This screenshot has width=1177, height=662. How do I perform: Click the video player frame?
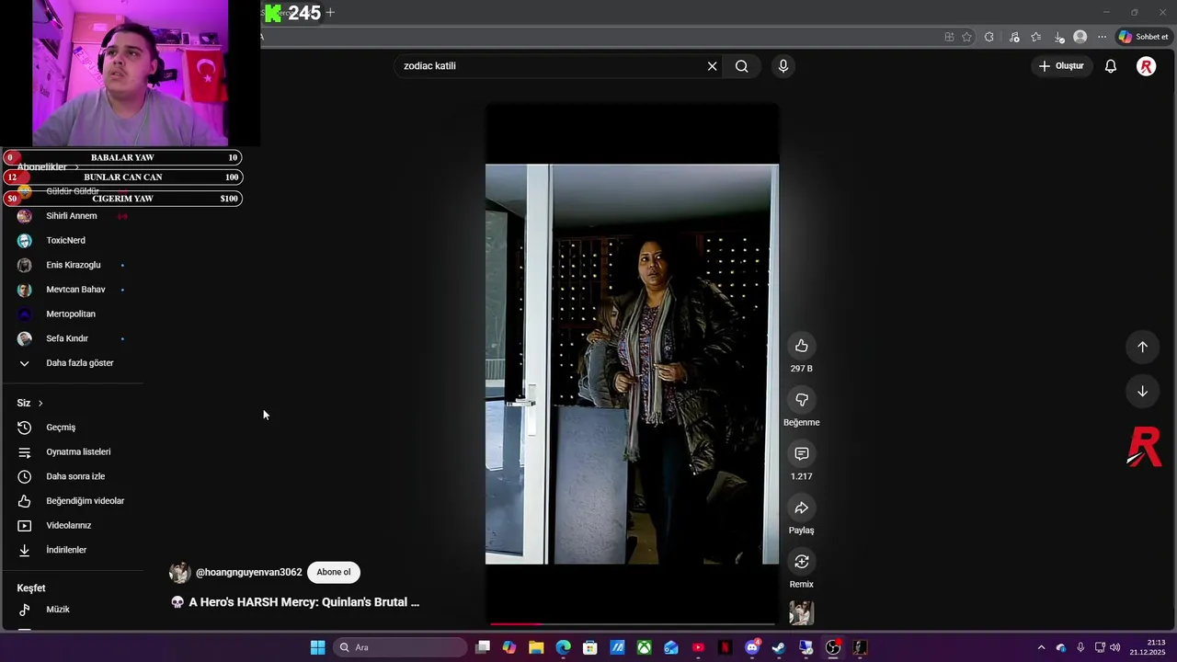point(632,364)
